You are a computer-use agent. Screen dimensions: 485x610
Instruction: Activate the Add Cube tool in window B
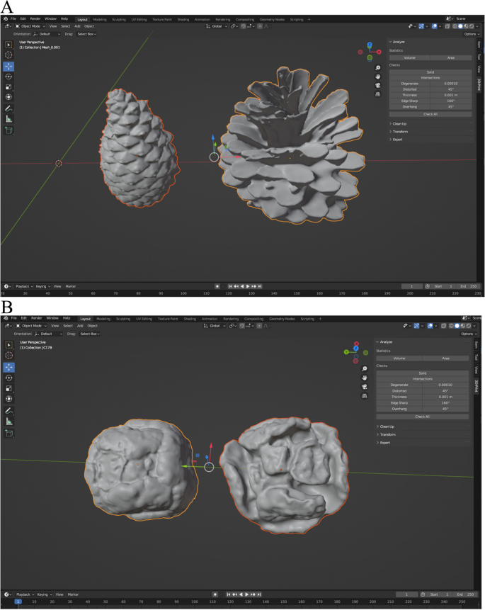click(x=9, y=432)
